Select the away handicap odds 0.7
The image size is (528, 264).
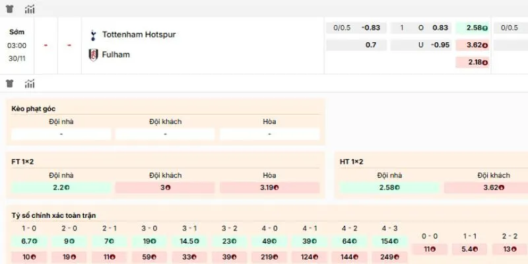tap(356, 45)
